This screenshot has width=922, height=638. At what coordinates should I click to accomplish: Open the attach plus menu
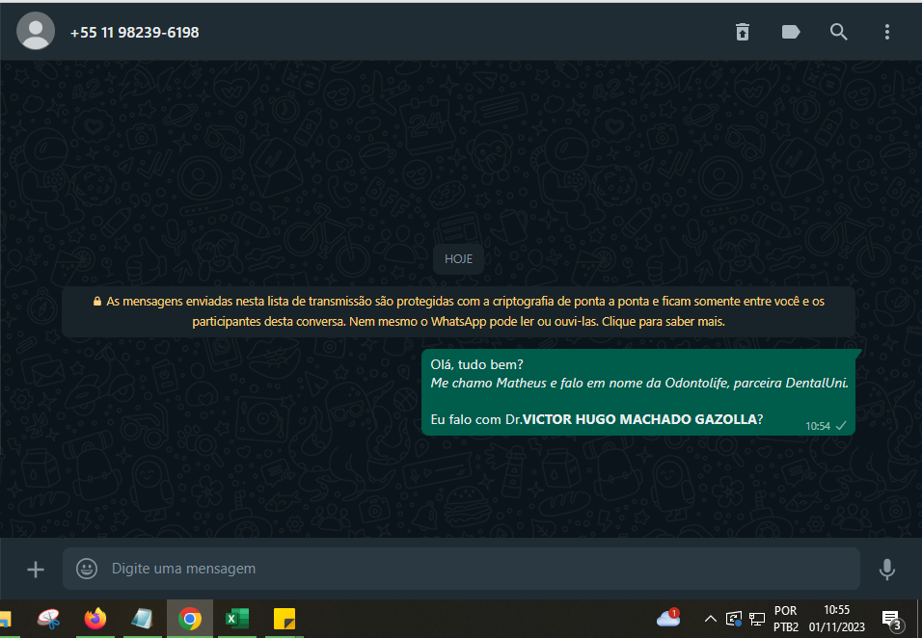pos(36,569)
